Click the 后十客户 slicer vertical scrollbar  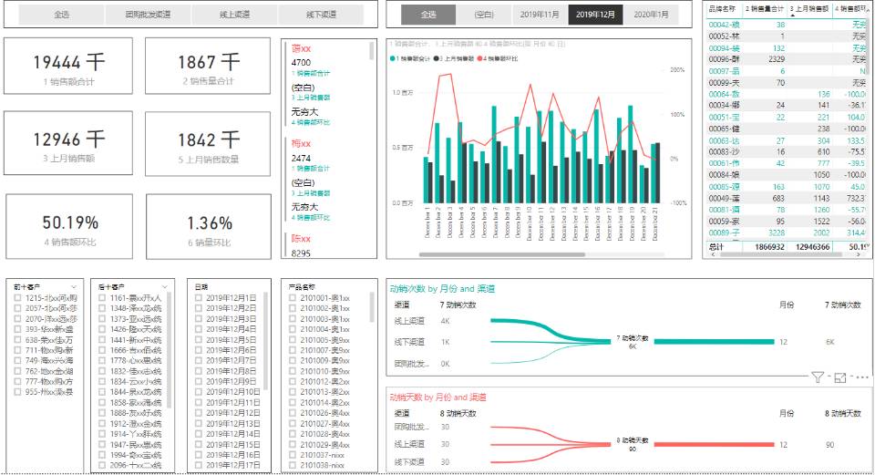tap(170, 350)
